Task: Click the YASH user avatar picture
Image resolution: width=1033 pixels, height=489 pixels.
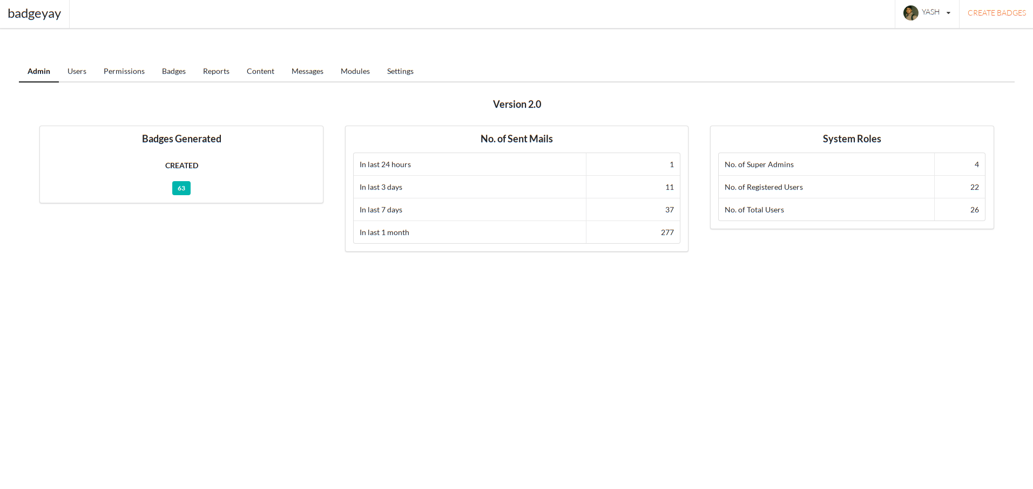Action: [x=910, y=13]
